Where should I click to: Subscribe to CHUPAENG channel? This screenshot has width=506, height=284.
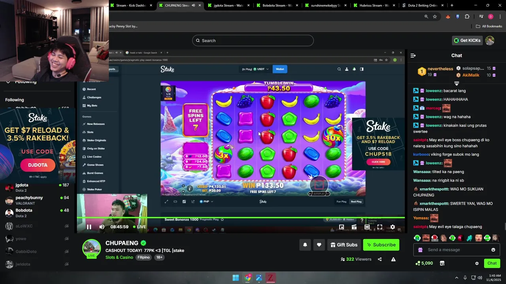381,245
